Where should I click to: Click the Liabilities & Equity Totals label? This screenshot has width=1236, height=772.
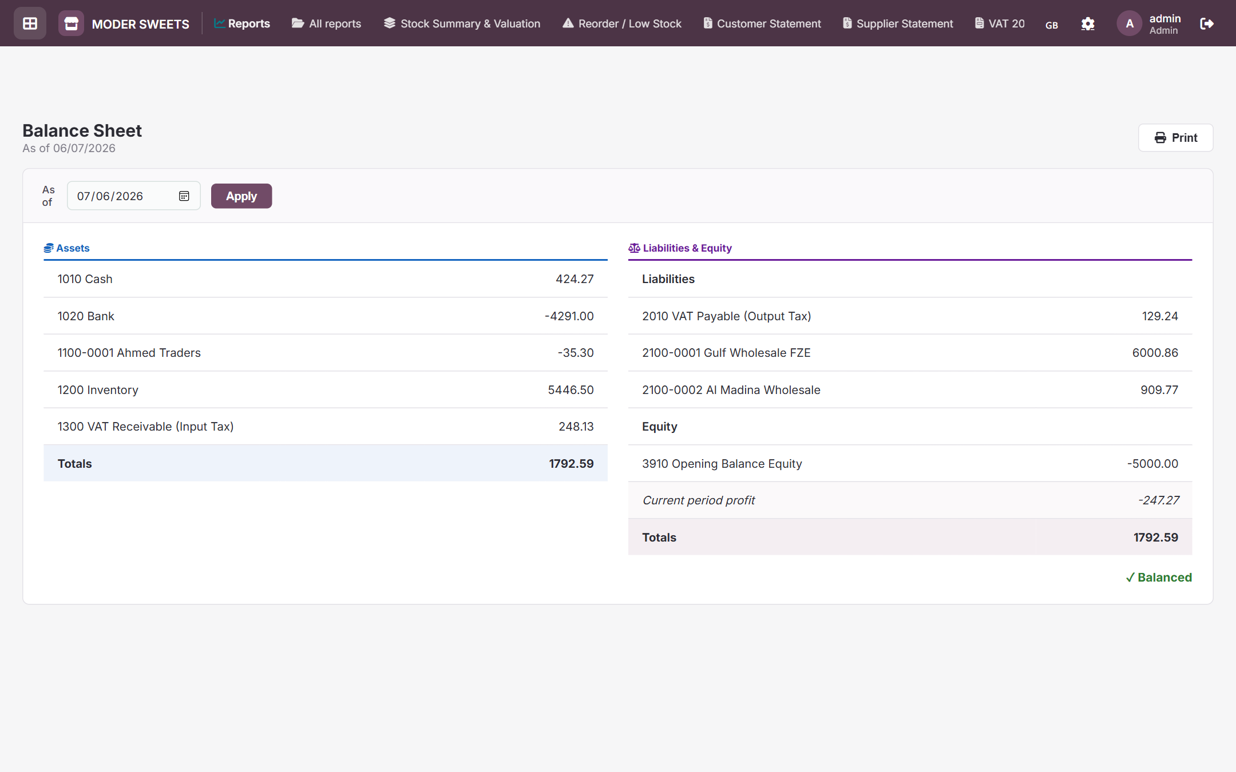click(x=659, y=538)
